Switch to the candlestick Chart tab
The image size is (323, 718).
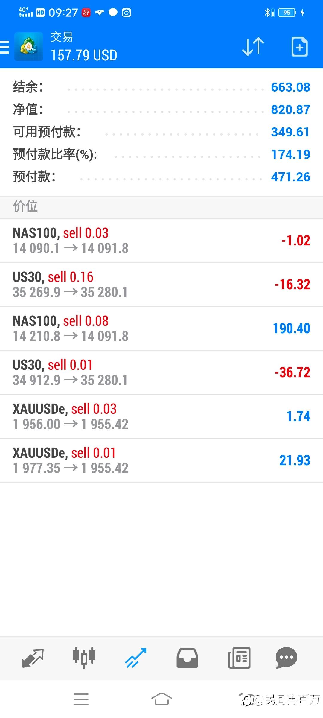(x=84, y=658)
